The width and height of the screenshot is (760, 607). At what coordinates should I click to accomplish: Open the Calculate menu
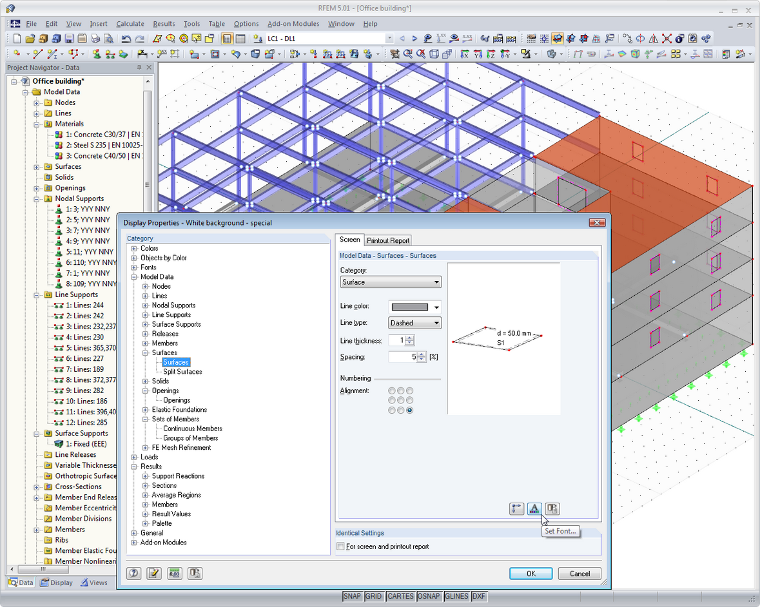130,24
